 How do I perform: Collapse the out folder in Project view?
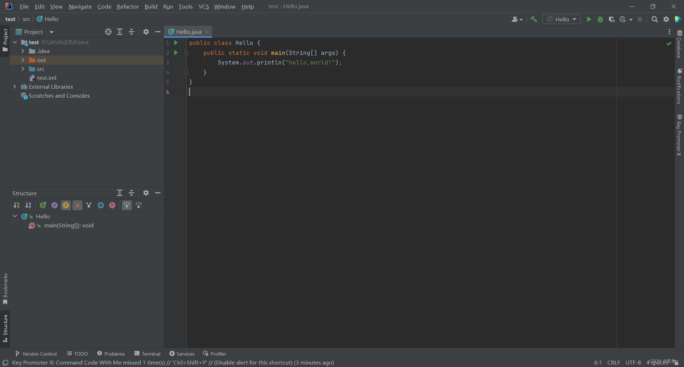(x=23, y=60)
